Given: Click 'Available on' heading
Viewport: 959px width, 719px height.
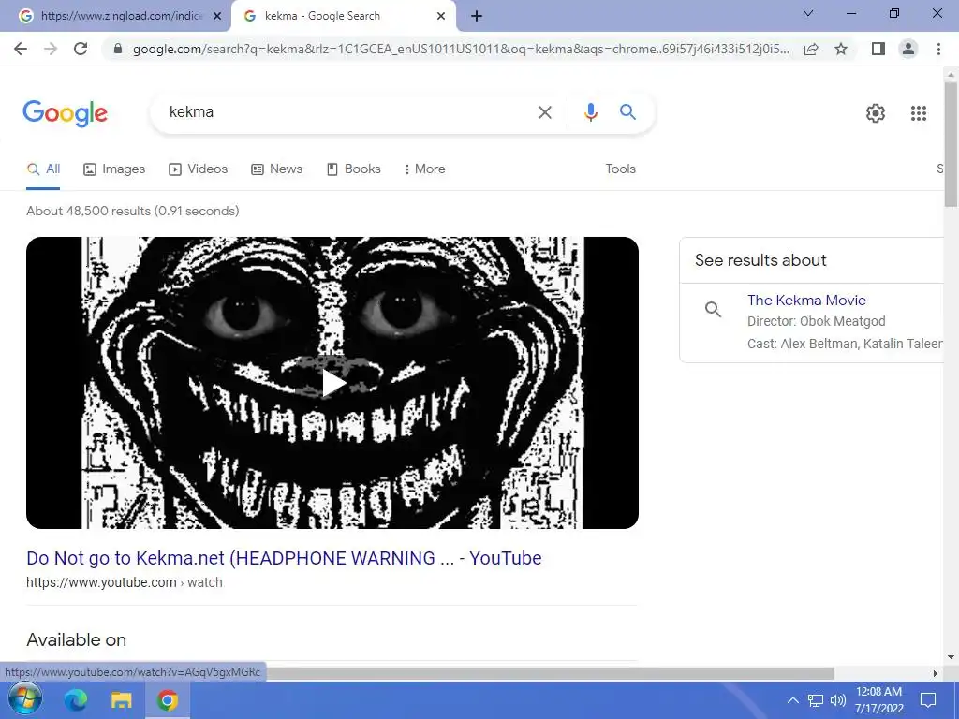Looking at the screenshot, I should [77, 640].
